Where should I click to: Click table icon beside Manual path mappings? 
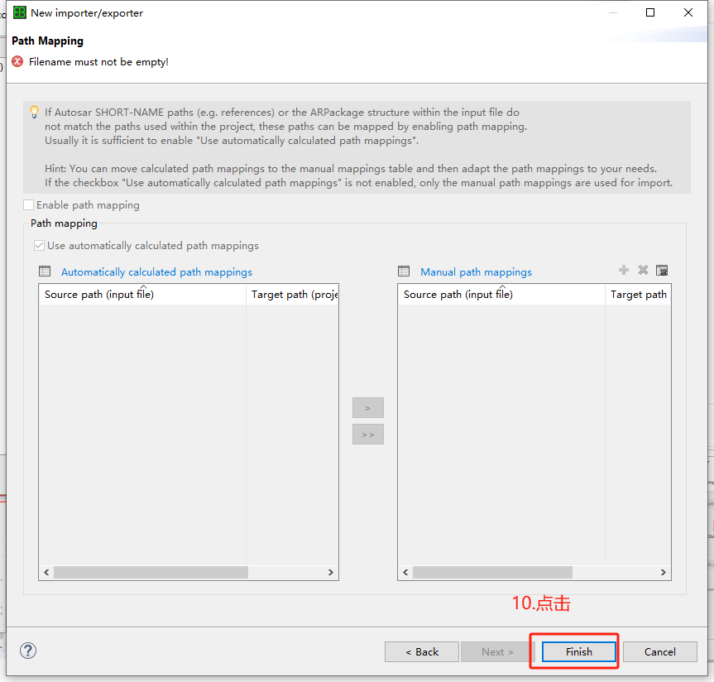404,271
